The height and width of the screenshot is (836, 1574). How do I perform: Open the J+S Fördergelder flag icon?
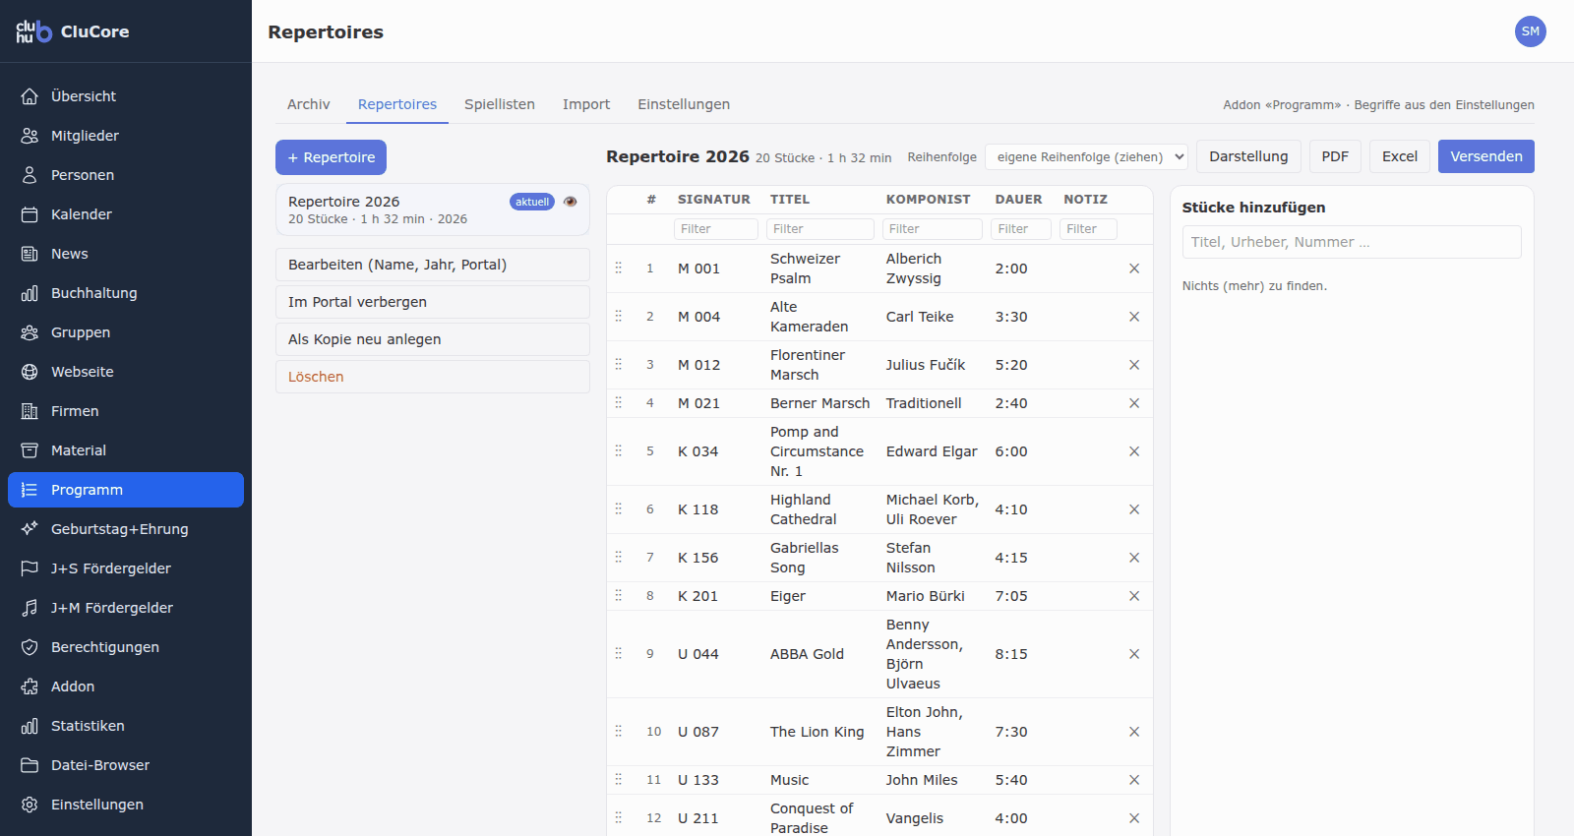click(x=30, y=568)
